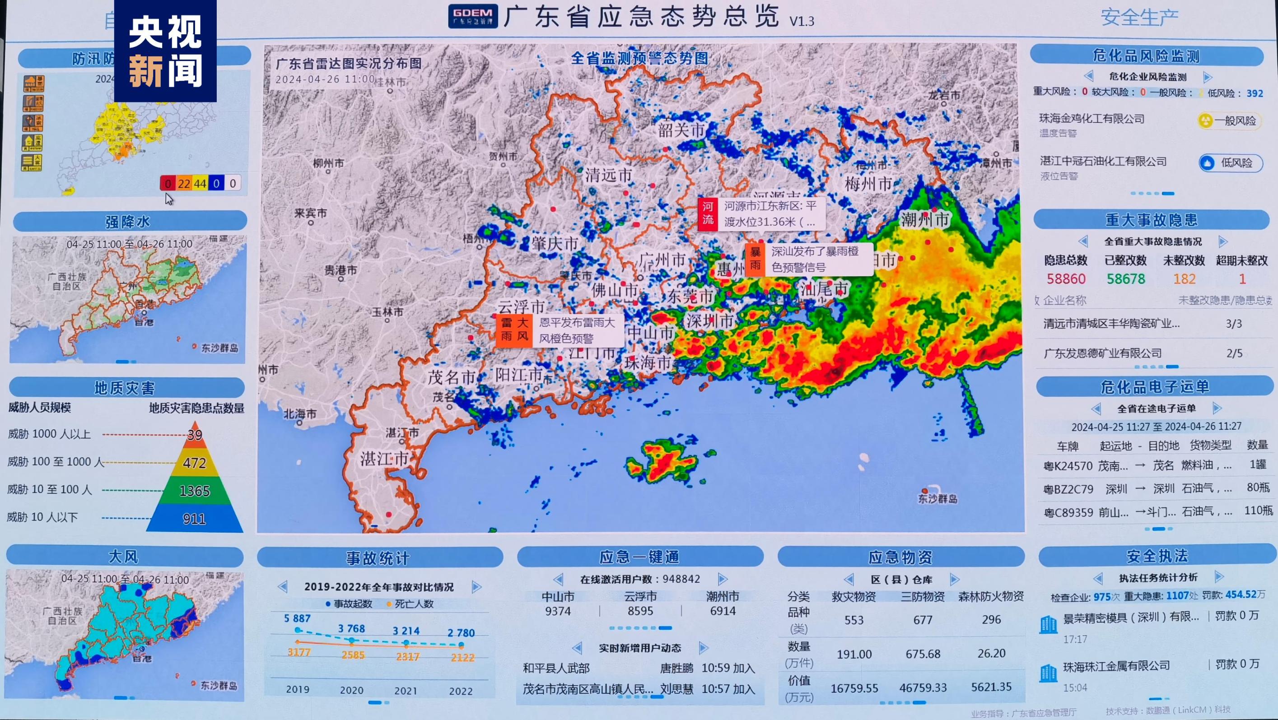Previous arrow beside 全省重大事故隐患情况
1278x720 pixels.
(x=1083, y=242)
